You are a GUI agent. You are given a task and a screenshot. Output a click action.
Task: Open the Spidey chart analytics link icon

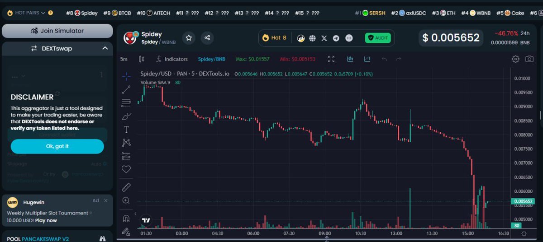tap(300, 38)
